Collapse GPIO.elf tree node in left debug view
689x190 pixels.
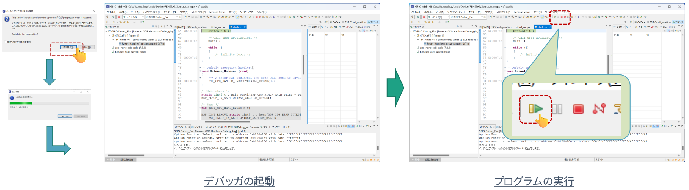110,36
